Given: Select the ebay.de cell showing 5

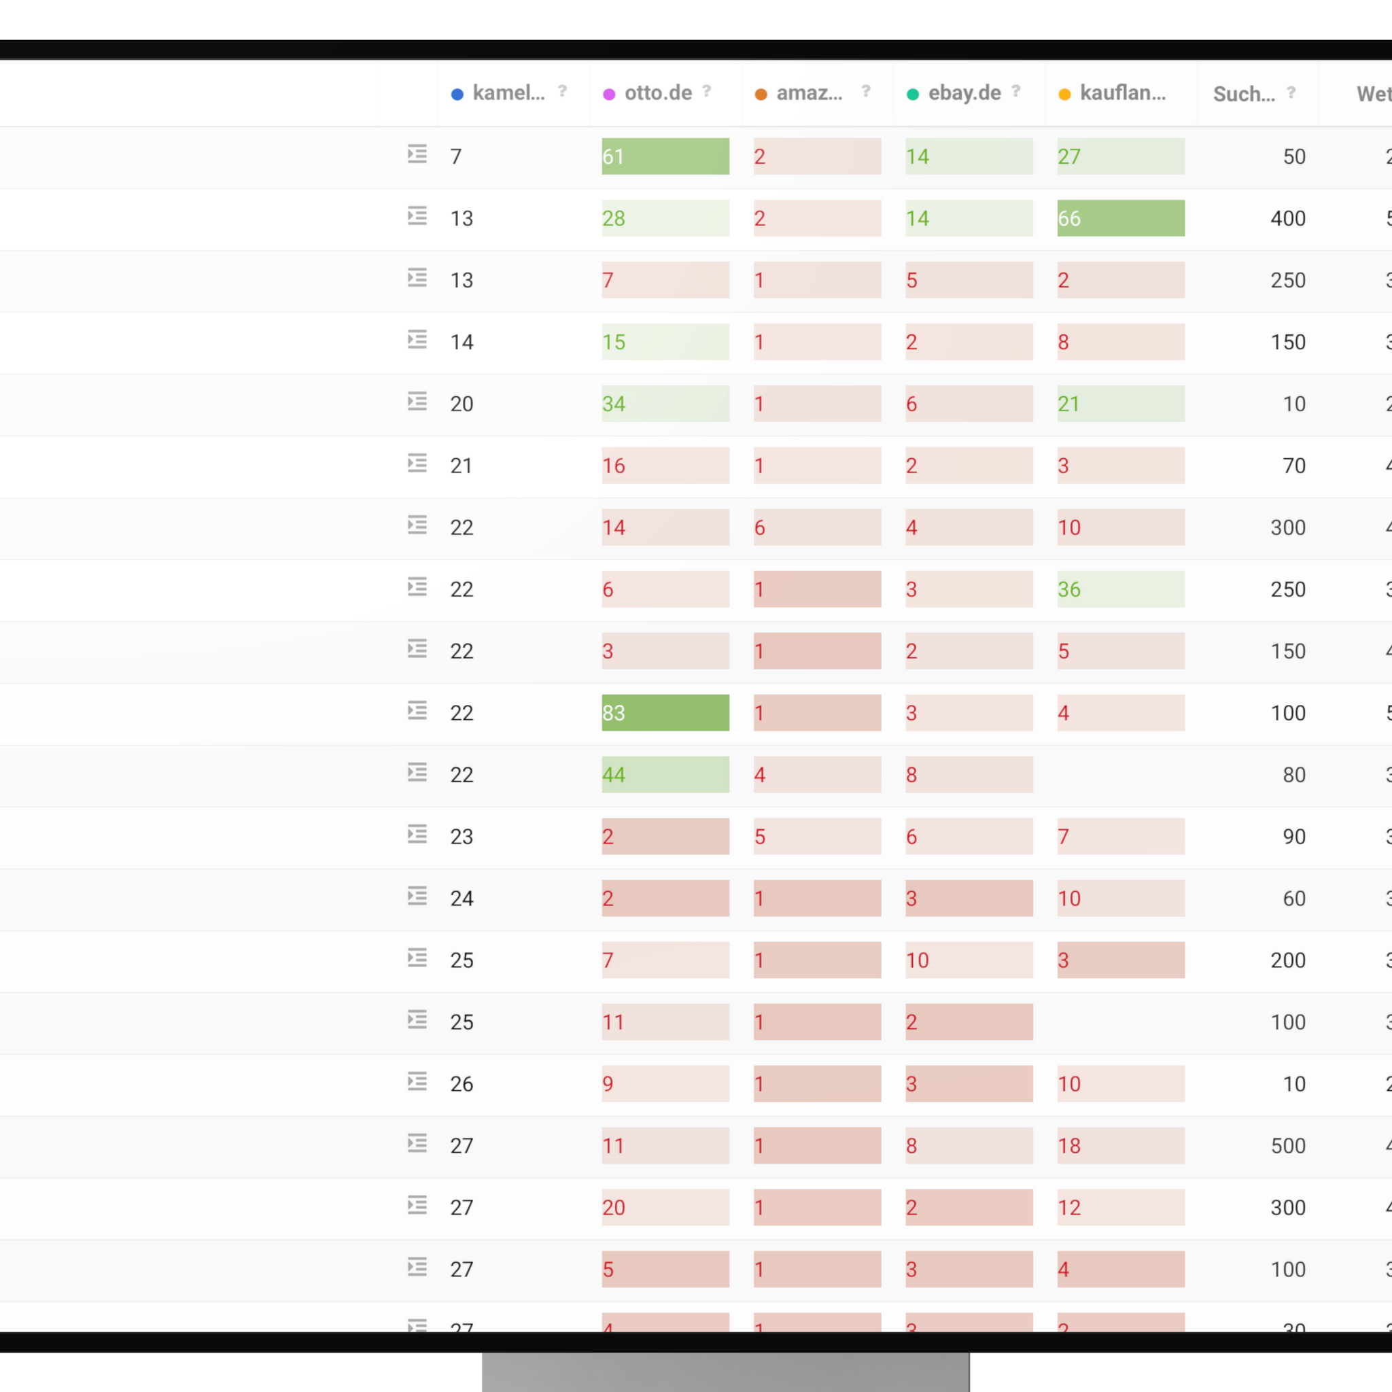Looking at the screenshot, I should [969, 279].
